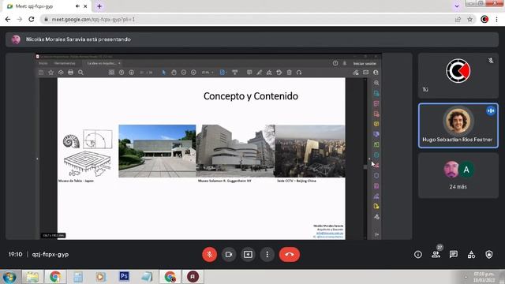Select the open PDF document tab

103,63
